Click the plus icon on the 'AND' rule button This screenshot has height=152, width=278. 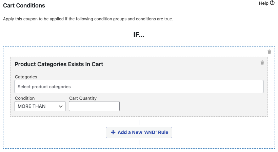[x=113, y=132]
